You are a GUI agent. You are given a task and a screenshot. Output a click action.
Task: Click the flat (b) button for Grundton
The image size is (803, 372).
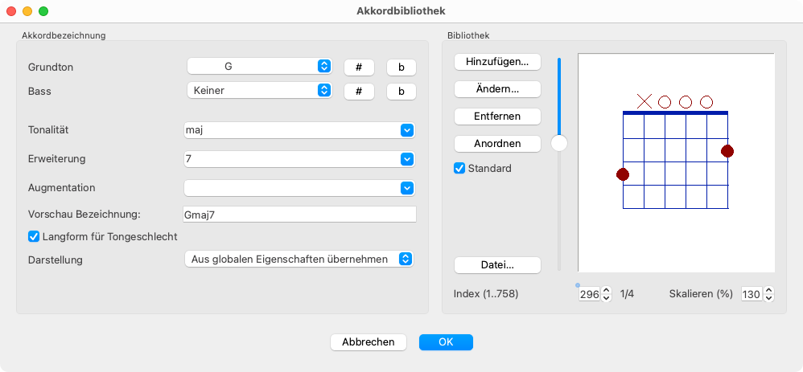pyautogui.click(x=401, y=67)
